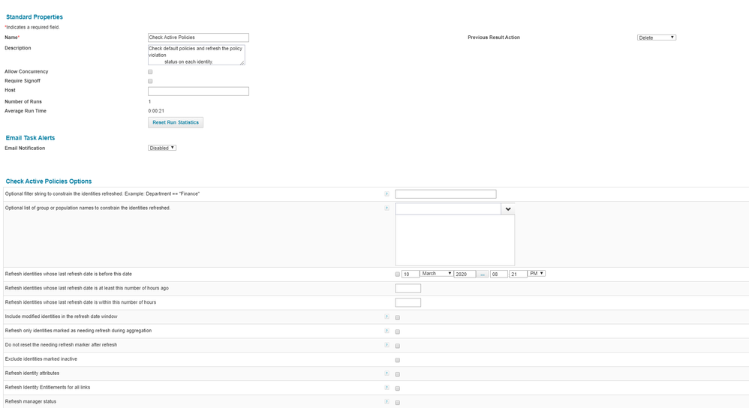Tick the Require Signoff checkbox

click(150, 81)
